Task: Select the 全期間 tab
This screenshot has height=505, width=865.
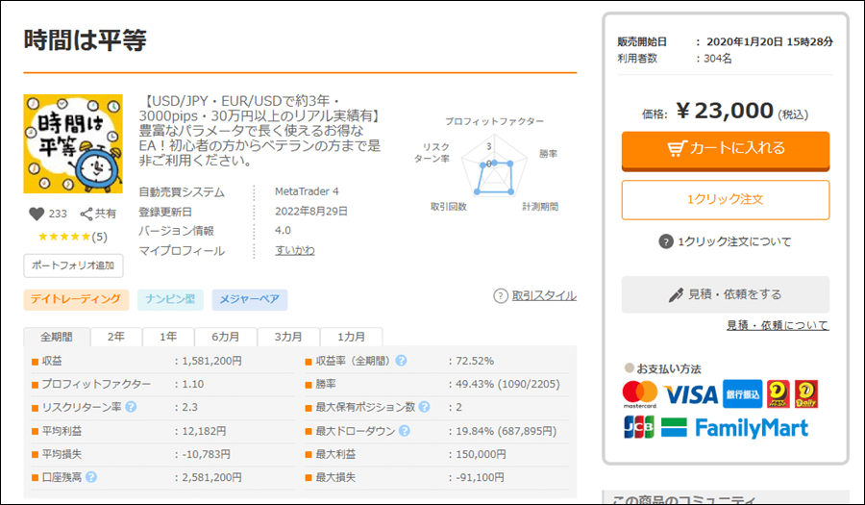Action: coord(56,337)
